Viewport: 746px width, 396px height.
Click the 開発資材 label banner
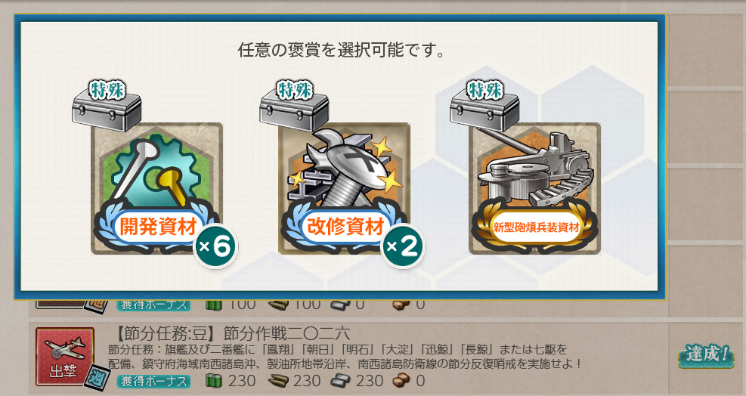pos(157,227)
